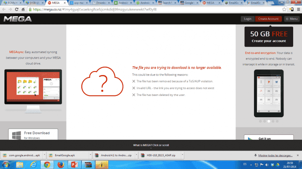Go to browser home page icon
The height and width of the screenshot is (169, 302).
tap(23, 9)
